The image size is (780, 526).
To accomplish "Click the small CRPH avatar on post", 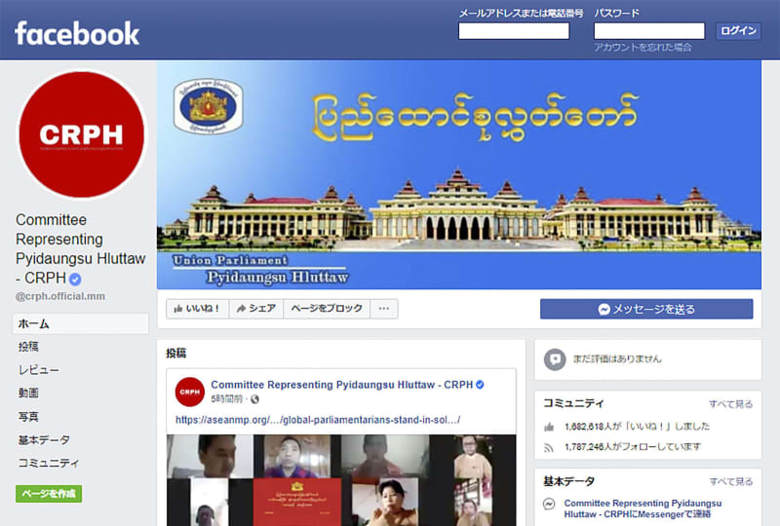I will point(189,392).
